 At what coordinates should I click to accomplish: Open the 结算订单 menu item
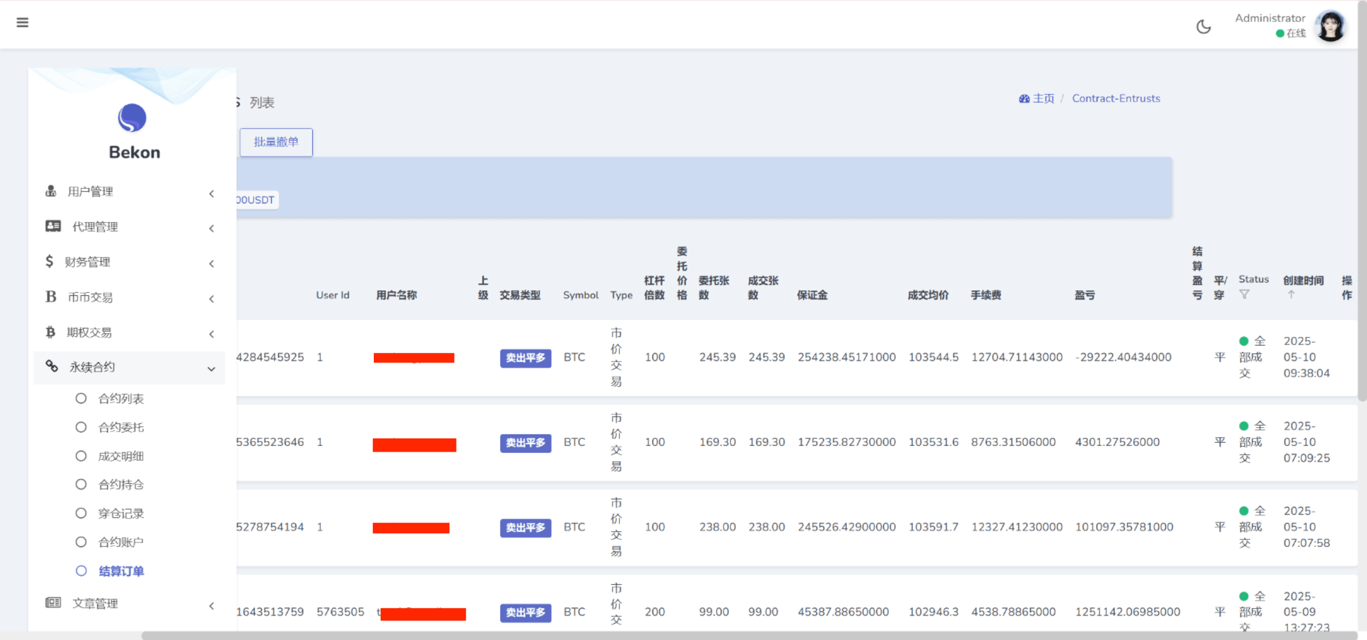point(121,571)
